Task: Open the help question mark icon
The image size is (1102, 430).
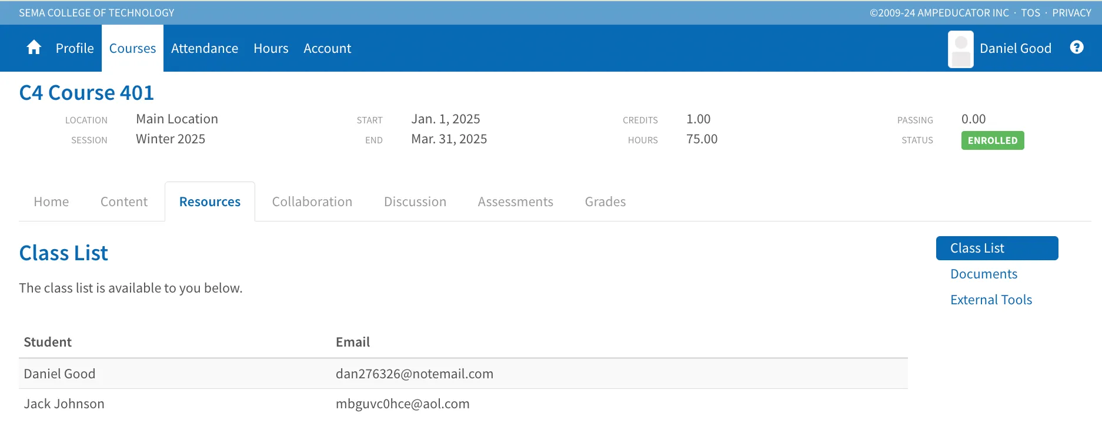Action: pos(1077,48)
